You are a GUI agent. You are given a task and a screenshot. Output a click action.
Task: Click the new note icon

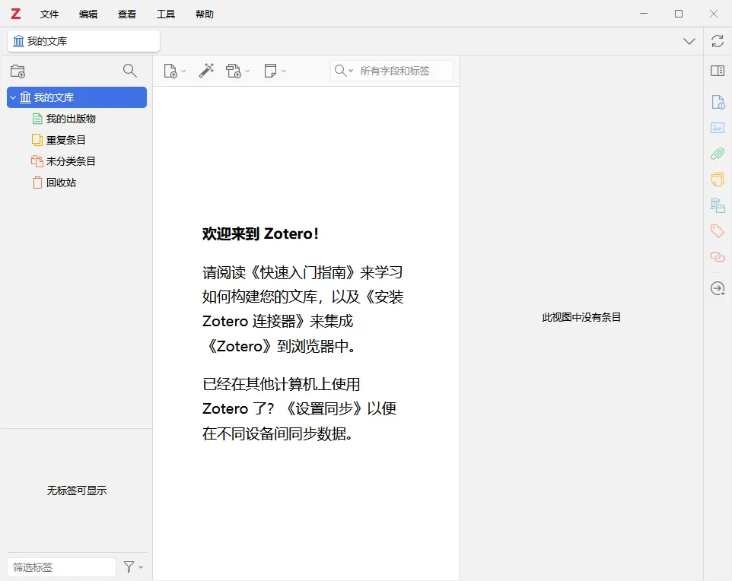point(270,71)
